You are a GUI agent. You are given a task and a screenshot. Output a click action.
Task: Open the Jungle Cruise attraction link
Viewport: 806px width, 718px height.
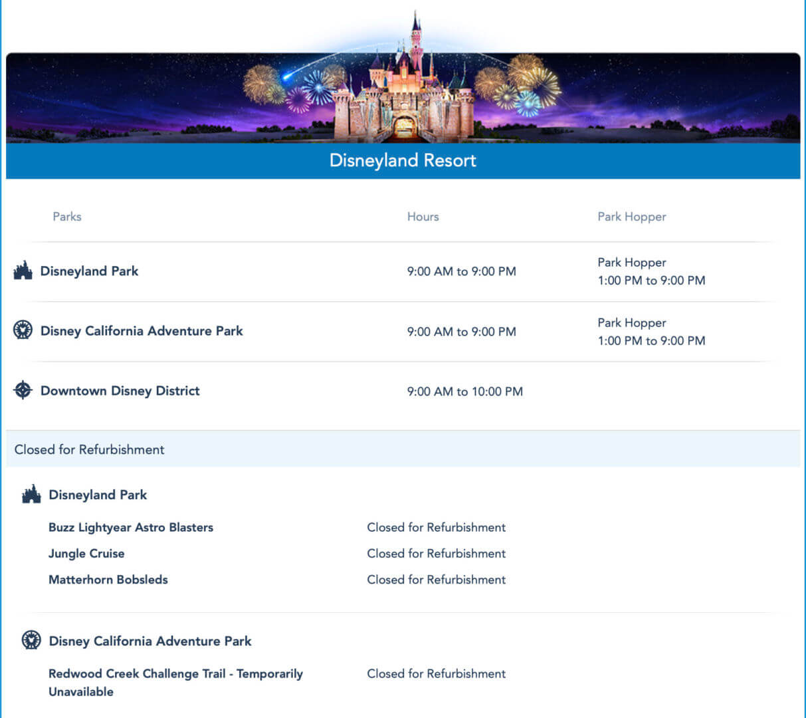coord(86,554)
